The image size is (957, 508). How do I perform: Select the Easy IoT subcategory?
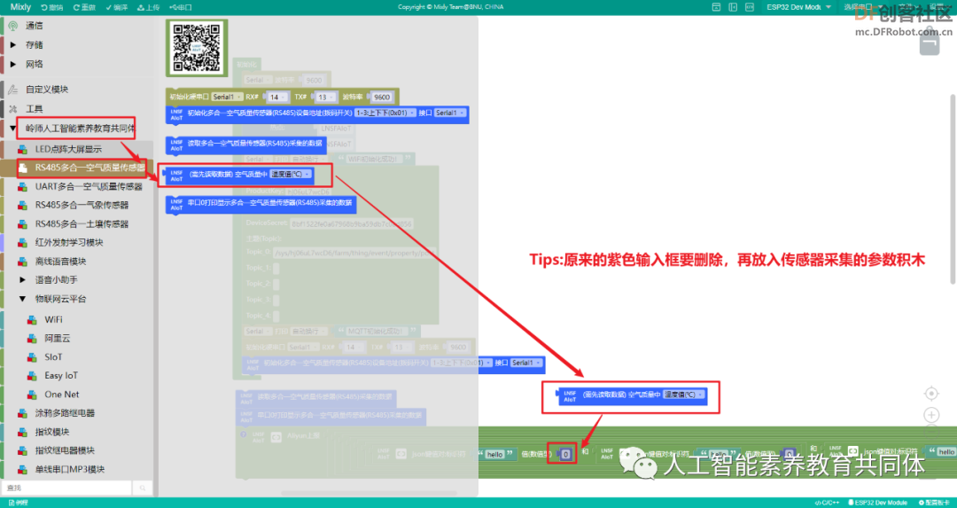pos(61,376)
